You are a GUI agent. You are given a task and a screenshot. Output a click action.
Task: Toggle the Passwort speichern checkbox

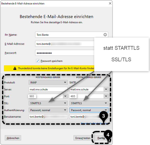38,61
